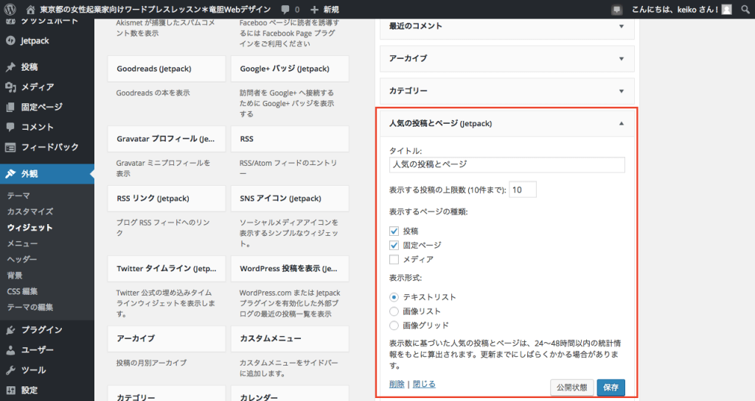The width and height of the screenshot is (755, 401).
Task: Select the Goodreads (Jetpack) widget
Action: pos(167,69)
